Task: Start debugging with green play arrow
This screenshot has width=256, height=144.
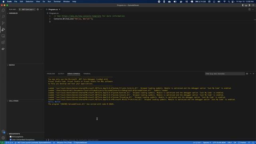Action: click(x=20, y=10)
